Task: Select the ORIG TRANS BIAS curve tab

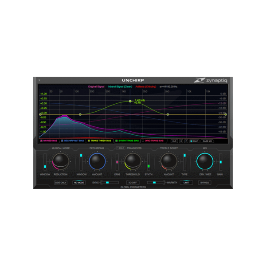Action: pyautogui.click(x=153, y=141)
